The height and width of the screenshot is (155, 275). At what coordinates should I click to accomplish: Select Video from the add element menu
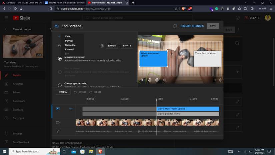(x=68, y=36)
